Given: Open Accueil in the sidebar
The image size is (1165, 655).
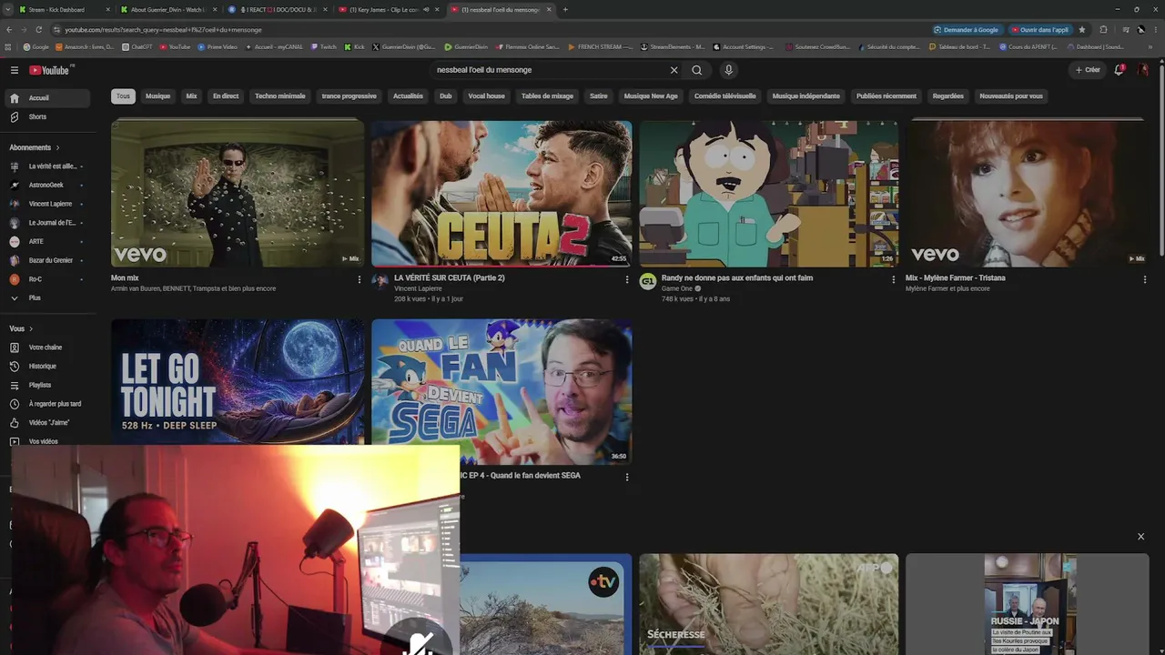Looking at the screenshot, I should pyautogui.click(x=47, y=97).
